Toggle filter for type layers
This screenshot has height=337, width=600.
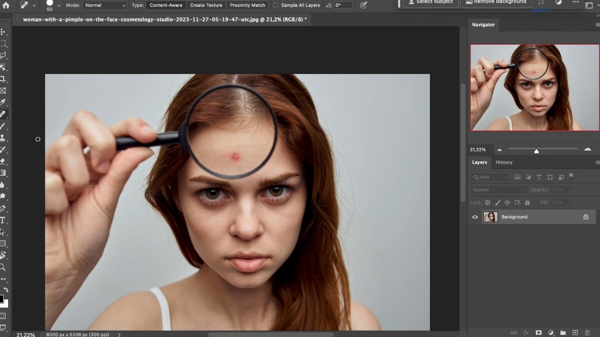pos(539,177)
